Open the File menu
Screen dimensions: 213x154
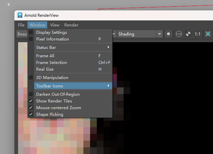click(21, 25)
